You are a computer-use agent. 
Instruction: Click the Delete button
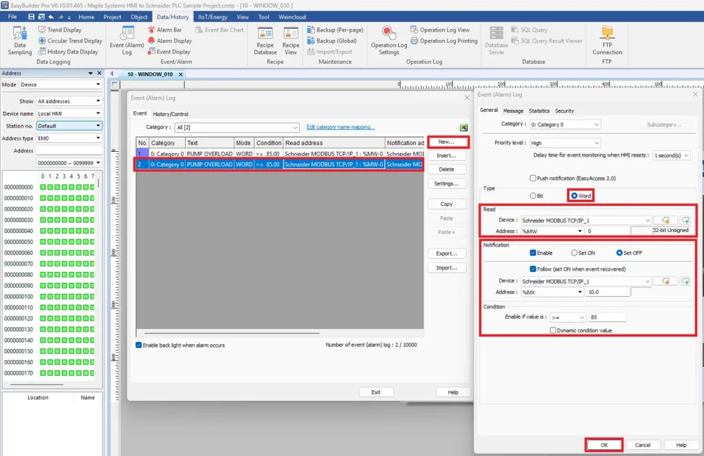coord(447,170)
